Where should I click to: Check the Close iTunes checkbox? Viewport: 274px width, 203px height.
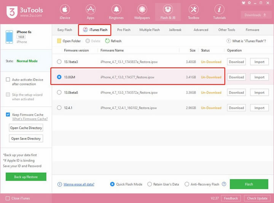point(8,198)
